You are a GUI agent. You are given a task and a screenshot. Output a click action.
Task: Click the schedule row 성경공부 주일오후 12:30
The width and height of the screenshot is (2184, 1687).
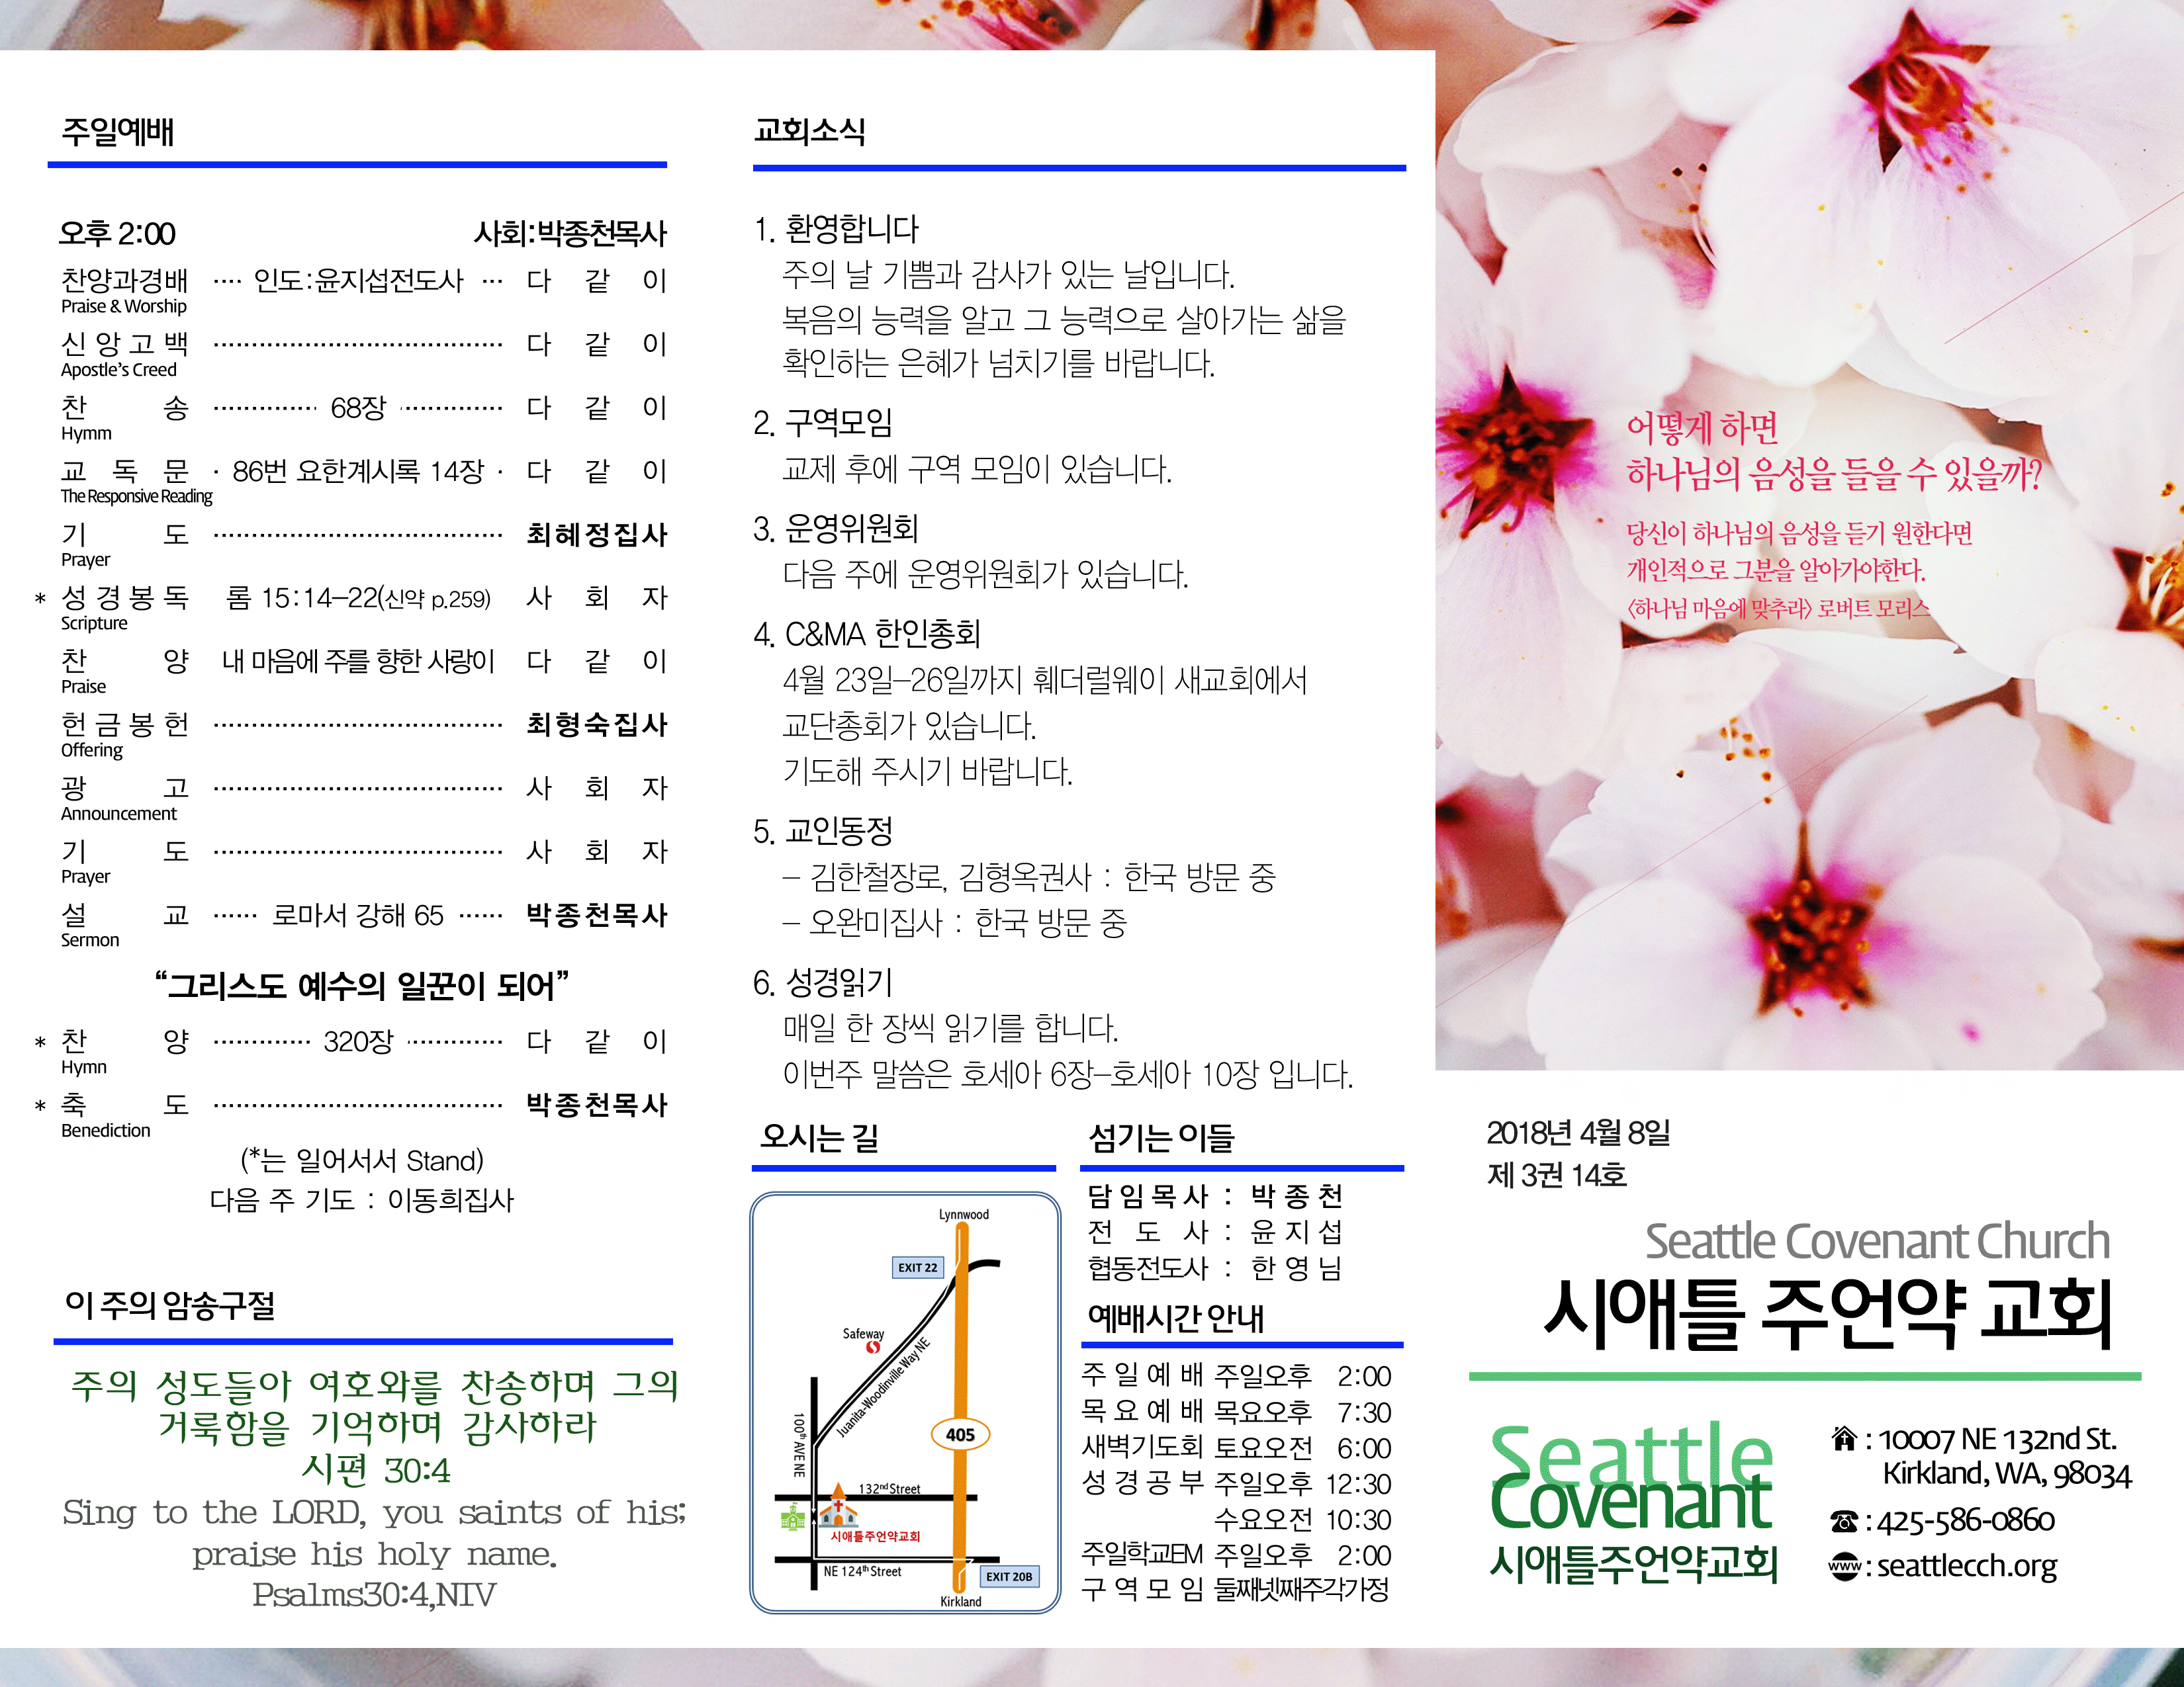coord(1237,1483)
